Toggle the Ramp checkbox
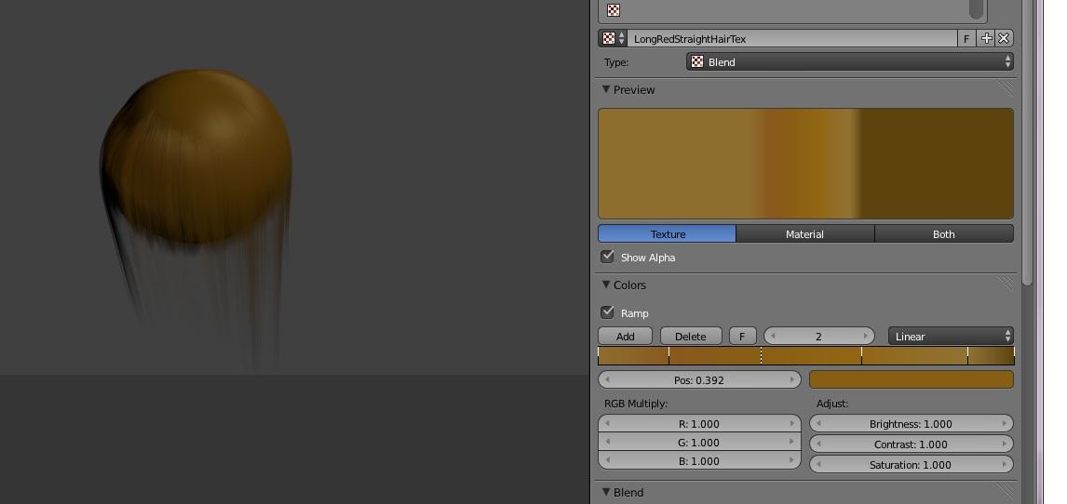 pos(608,312)
